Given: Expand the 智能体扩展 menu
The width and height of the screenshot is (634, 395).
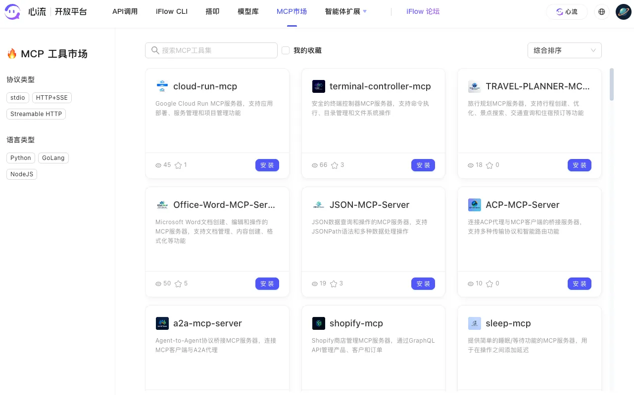Looking at the screenshot, I should point(345,11).
